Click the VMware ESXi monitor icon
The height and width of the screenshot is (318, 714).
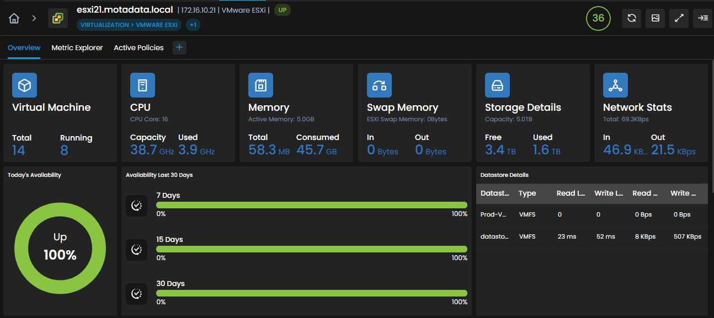[58, 18]
